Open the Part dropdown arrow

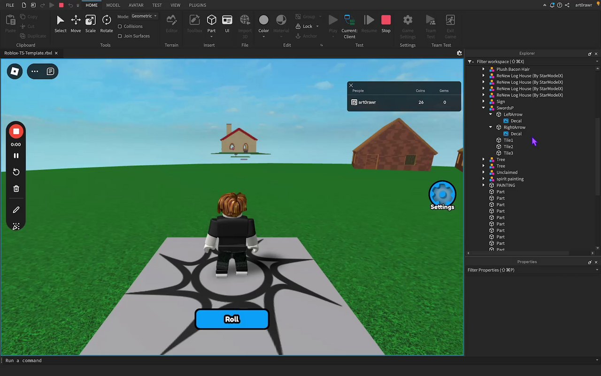click(212, 37)
